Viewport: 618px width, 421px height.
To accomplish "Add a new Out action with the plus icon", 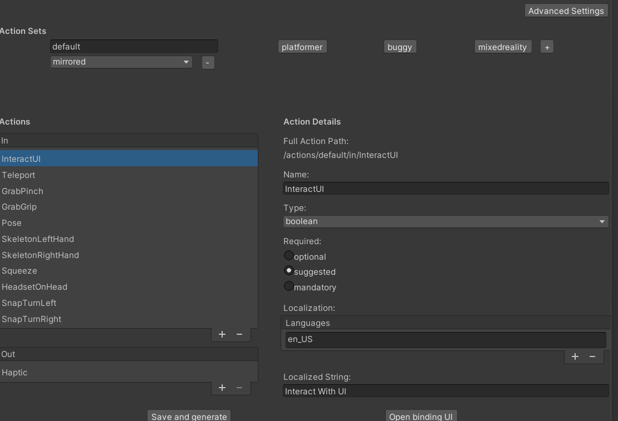I will [222, 388].
